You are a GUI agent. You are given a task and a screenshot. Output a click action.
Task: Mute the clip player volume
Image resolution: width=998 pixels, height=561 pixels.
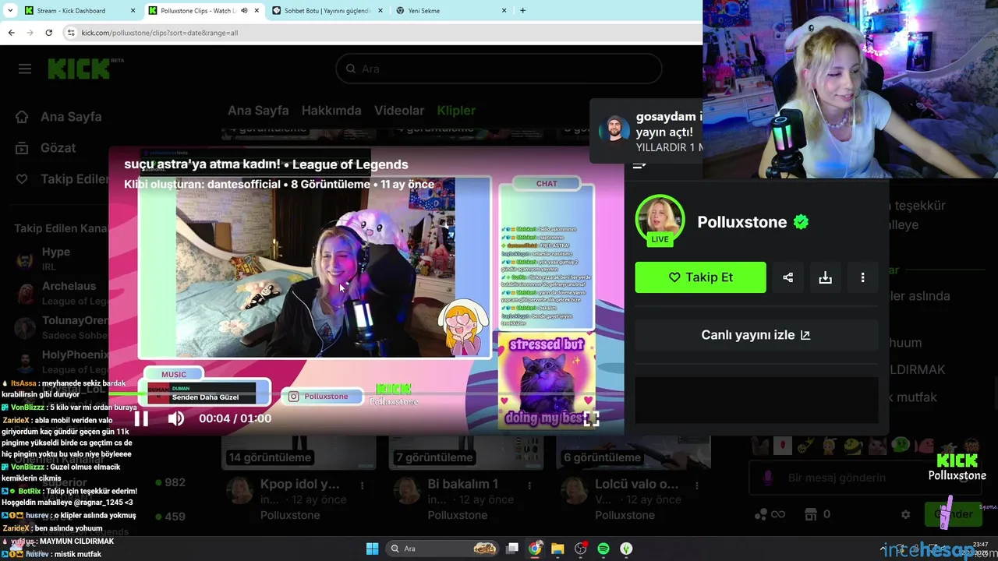(x=176, y=418)
